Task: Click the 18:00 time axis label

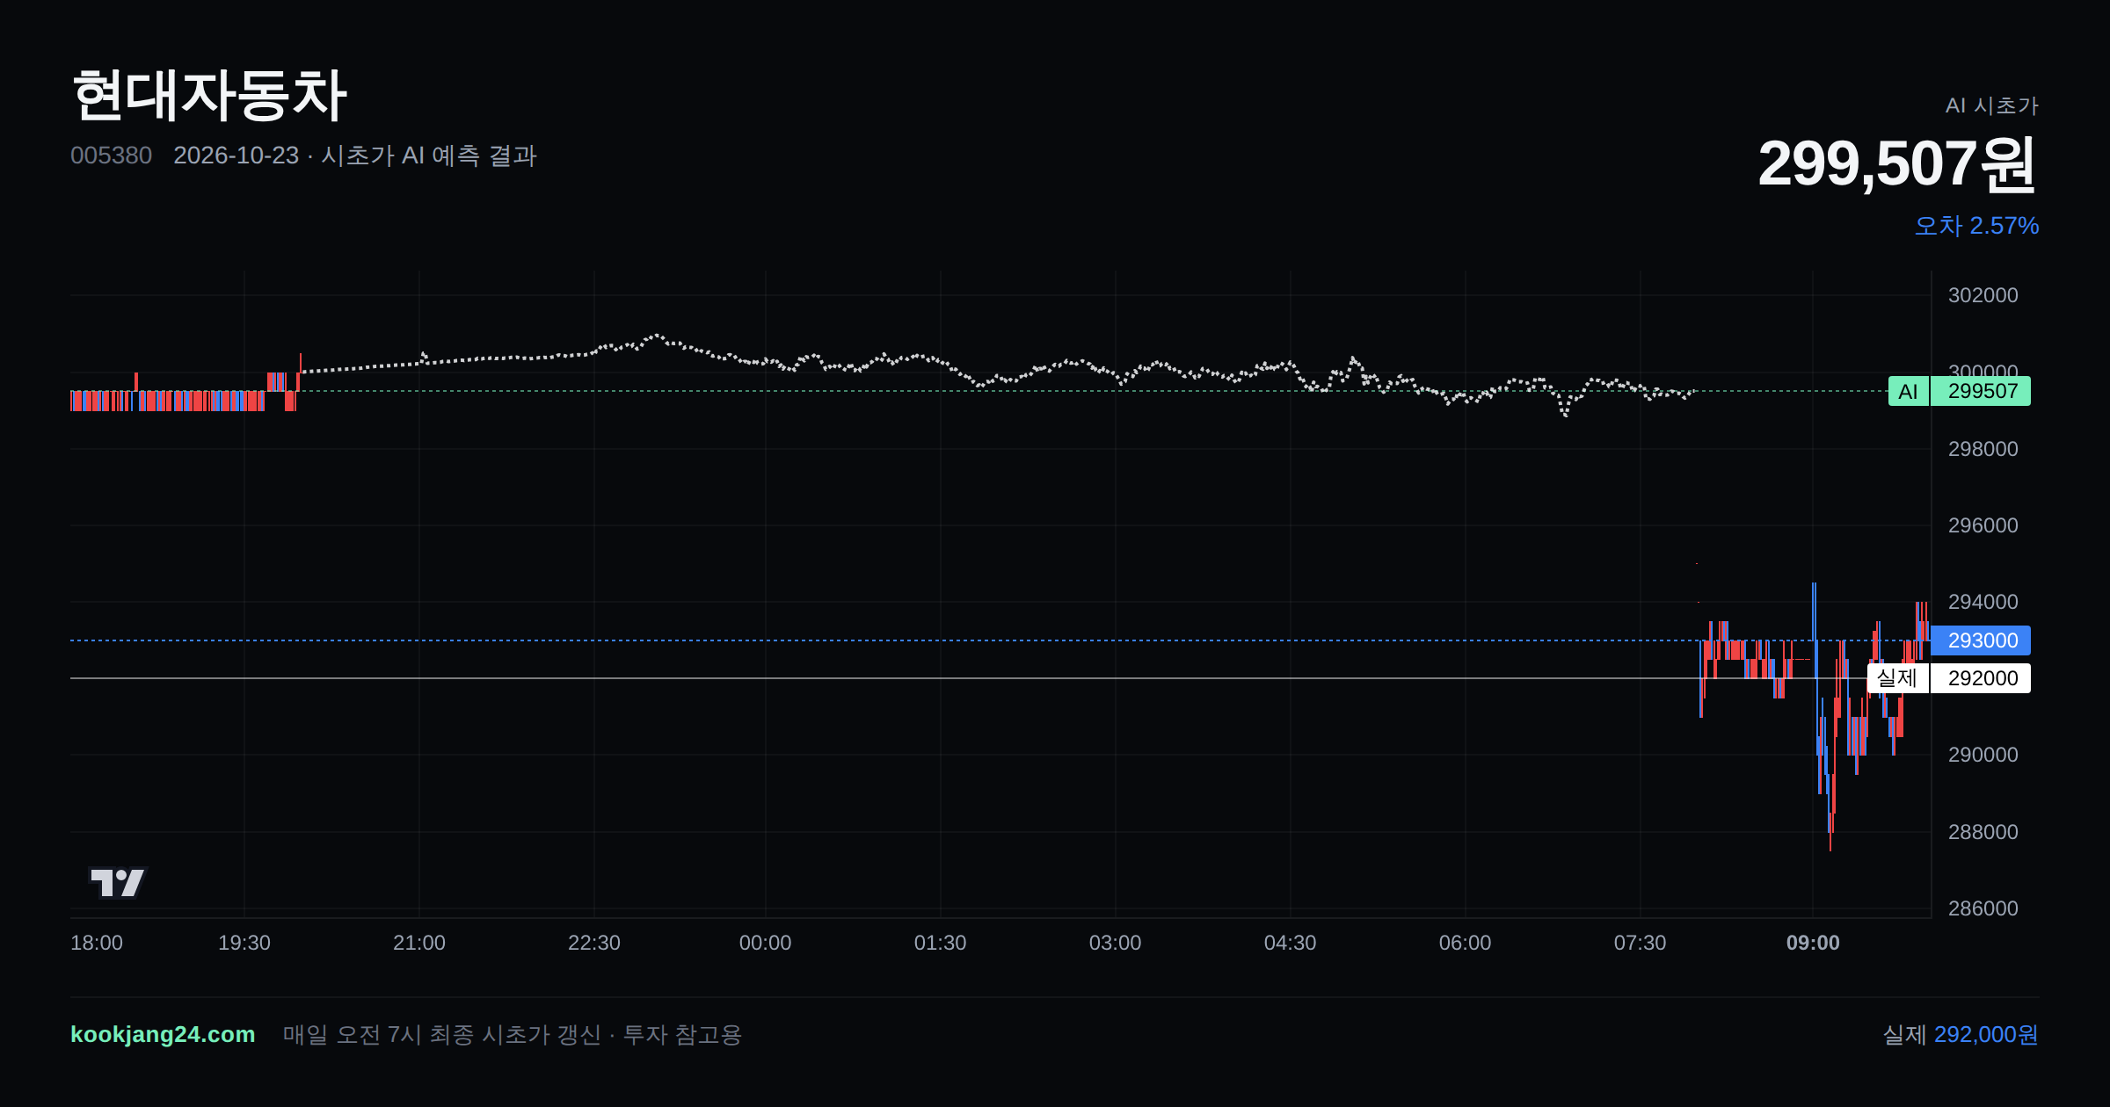Action: pos(97,943)
